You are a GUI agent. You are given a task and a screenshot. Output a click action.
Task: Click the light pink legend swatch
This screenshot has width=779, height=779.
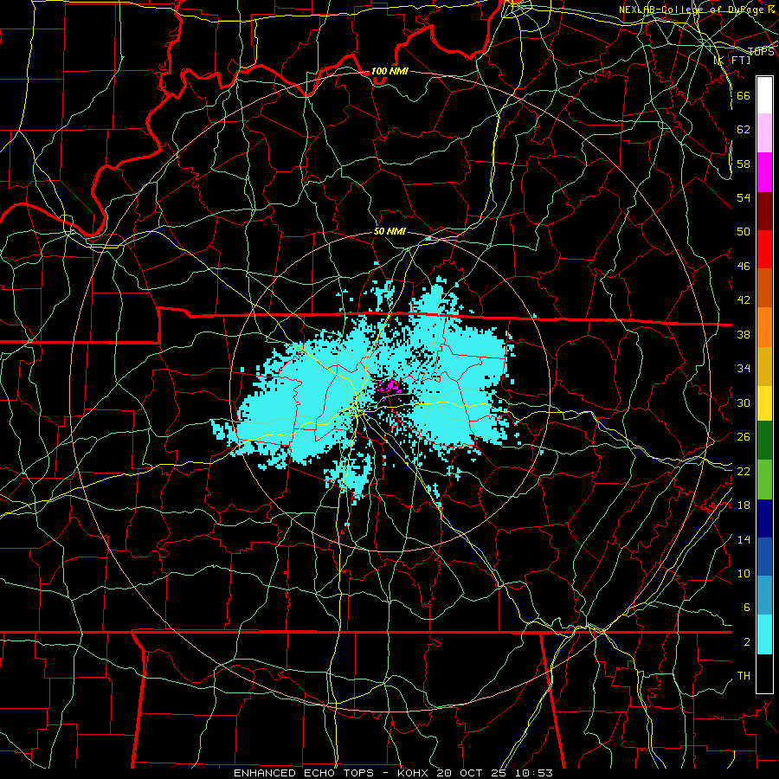(764, 133)
